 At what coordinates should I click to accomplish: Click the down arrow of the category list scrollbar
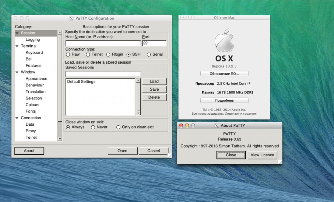(60, 138)
